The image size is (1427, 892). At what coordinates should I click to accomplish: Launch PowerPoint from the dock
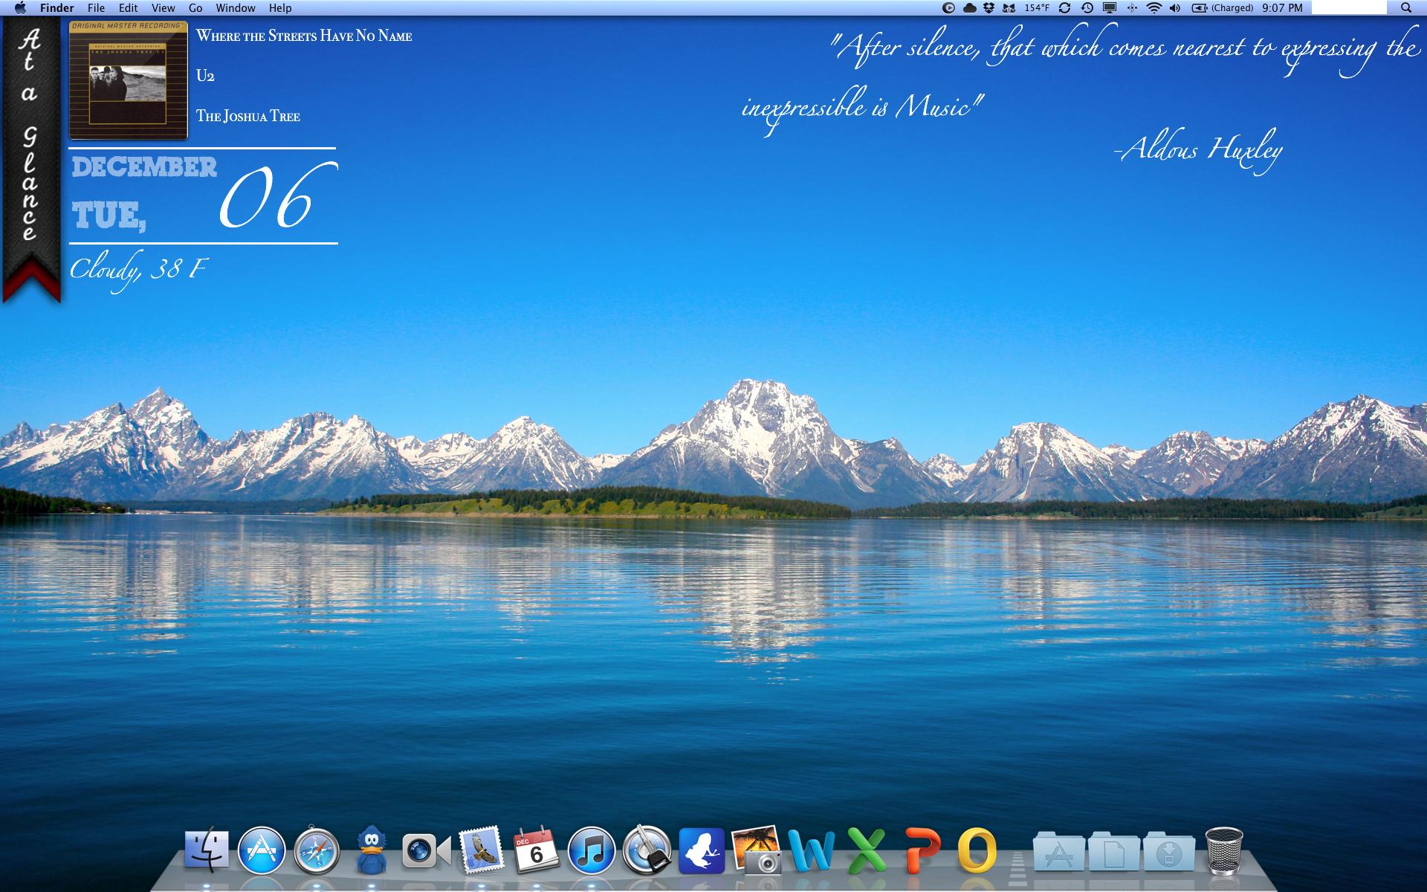coord(922,850)
